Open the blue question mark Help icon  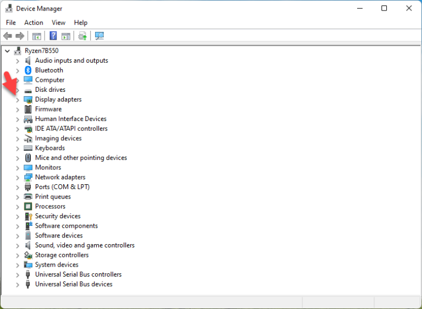[53, 36]
